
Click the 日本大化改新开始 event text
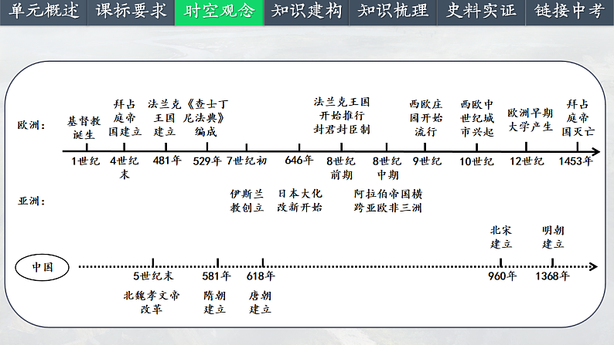point(299,200)
